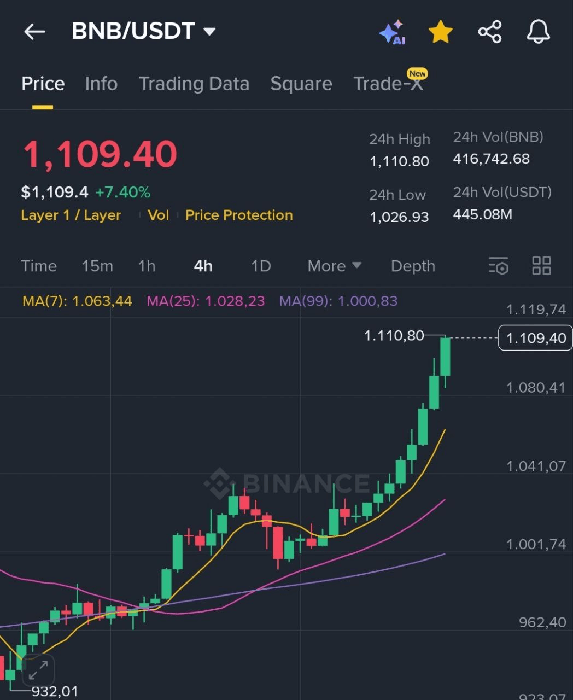Select the 1D timeframe
The width and height of the screenshot is (573, 700).
261,266
